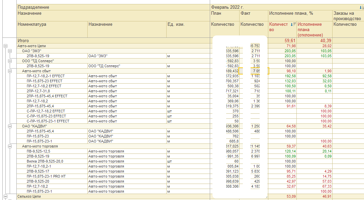Select the 2ПВ-9,525-20 item
This screenshot has width=364, height=200.
pyautogui.click(x=38, y=182)
